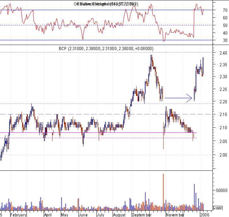Click the 70 level label on RSI axis

point(225,10)
